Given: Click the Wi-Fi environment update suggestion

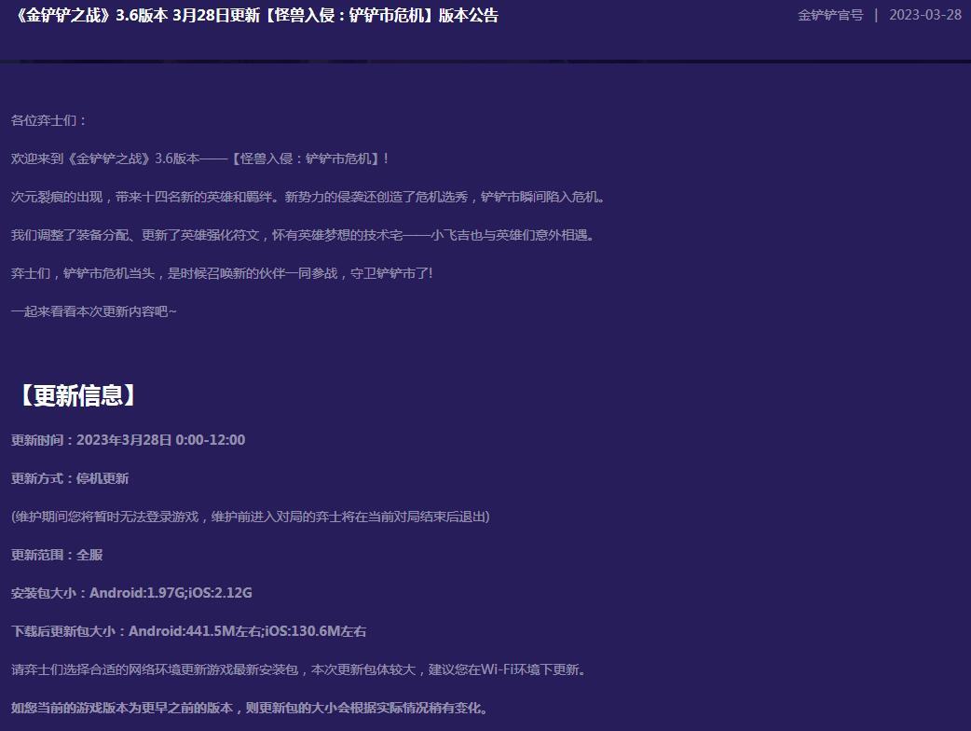Looking at the screenshot, I should click(x=296, y=669).
